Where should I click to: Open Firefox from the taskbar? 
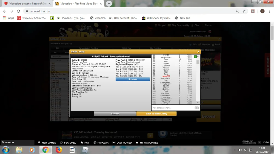tap(59, 150)
